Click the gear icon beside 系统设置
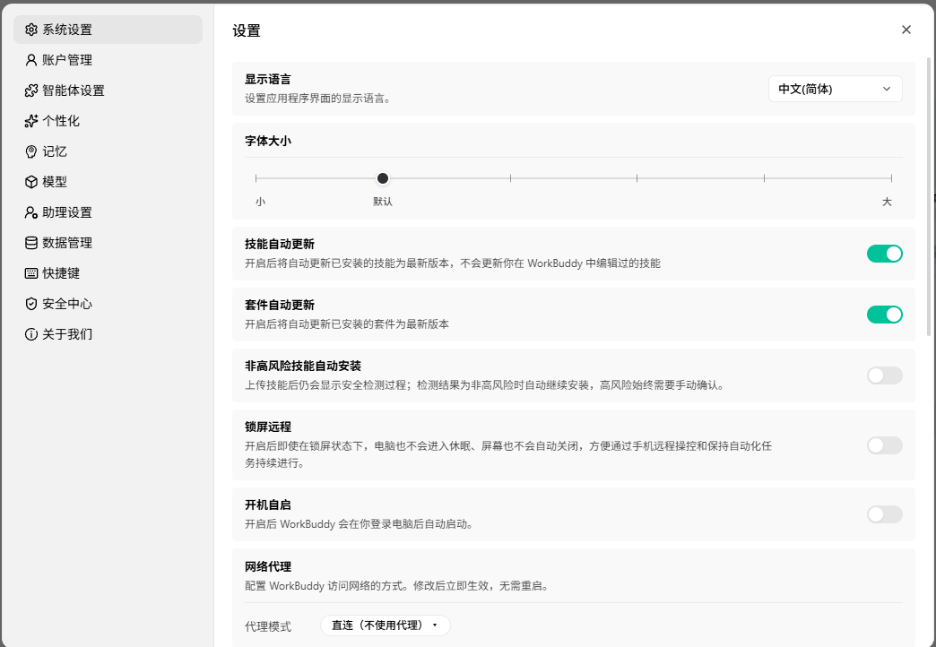The image size is (936, 647). pos(31,30)
